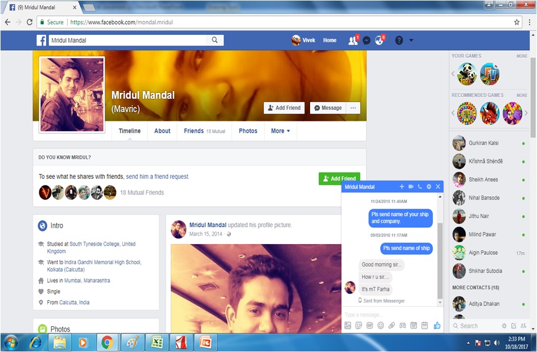Start a video call in chat window
The height and width of the screenshot is (352, 537).
411,187
